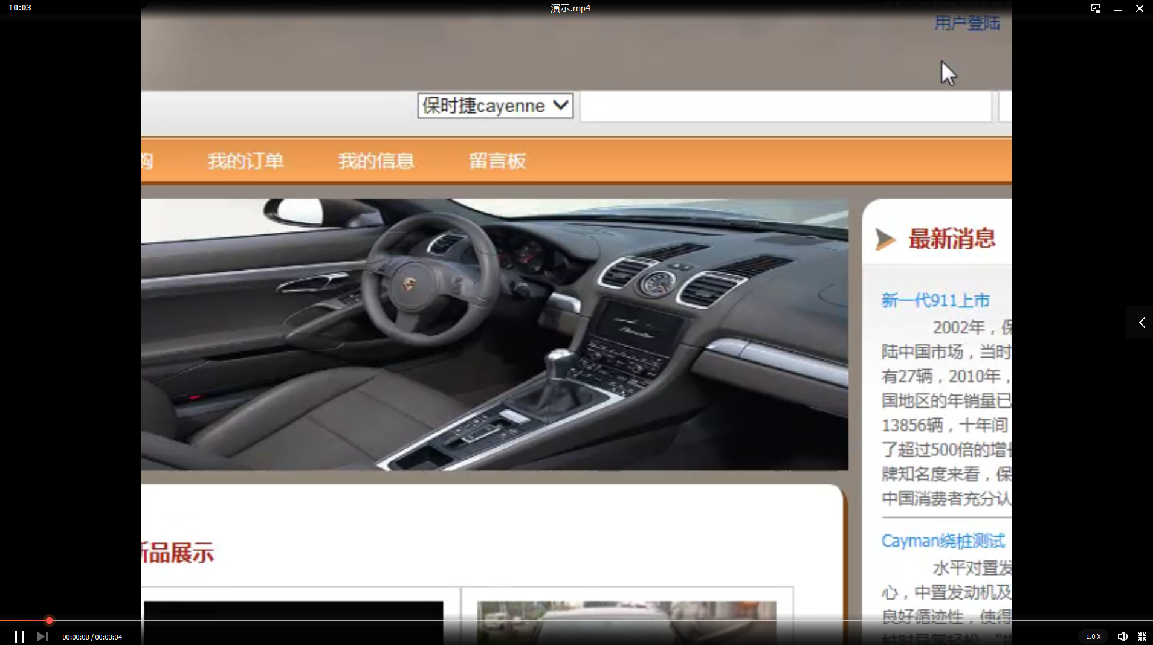Select the 我的信息 menu item
The width and height of the screenshot is (1153, 645).
click(x=376, y=161)
